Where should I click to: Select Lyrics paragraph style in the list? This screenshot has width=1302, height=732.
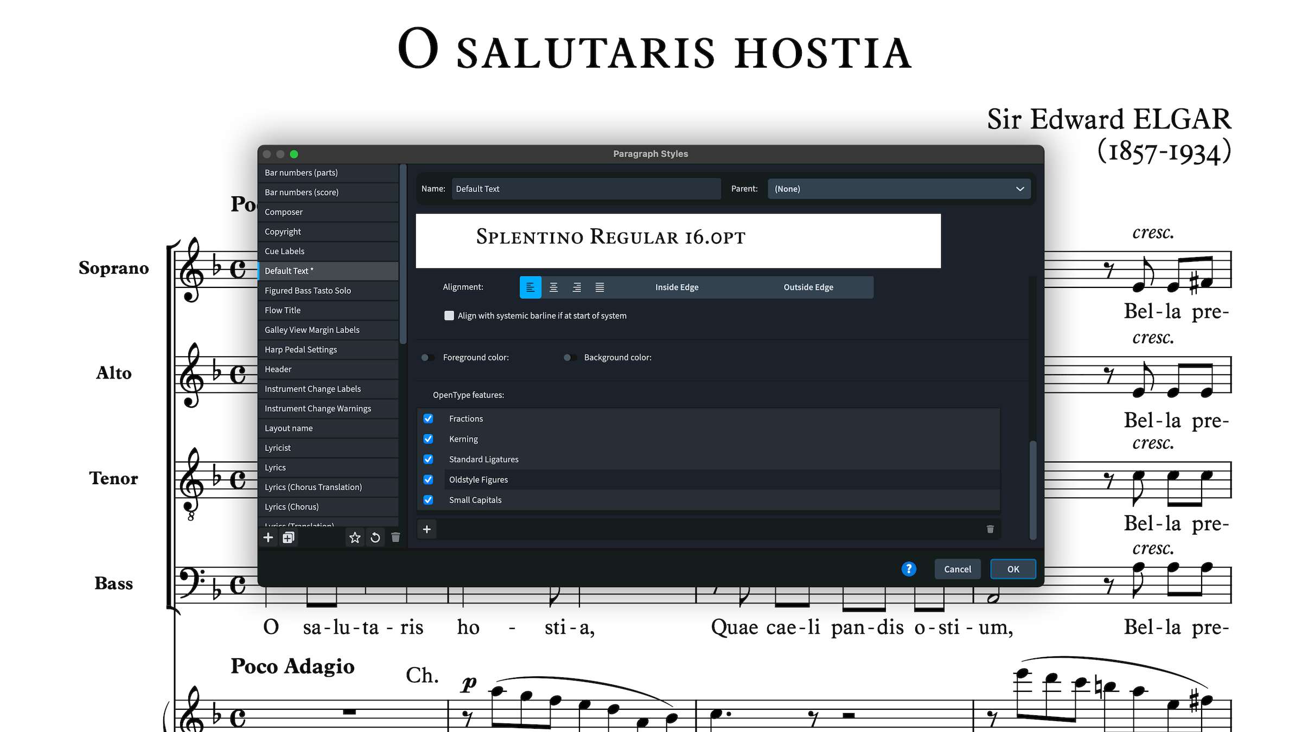275,467
